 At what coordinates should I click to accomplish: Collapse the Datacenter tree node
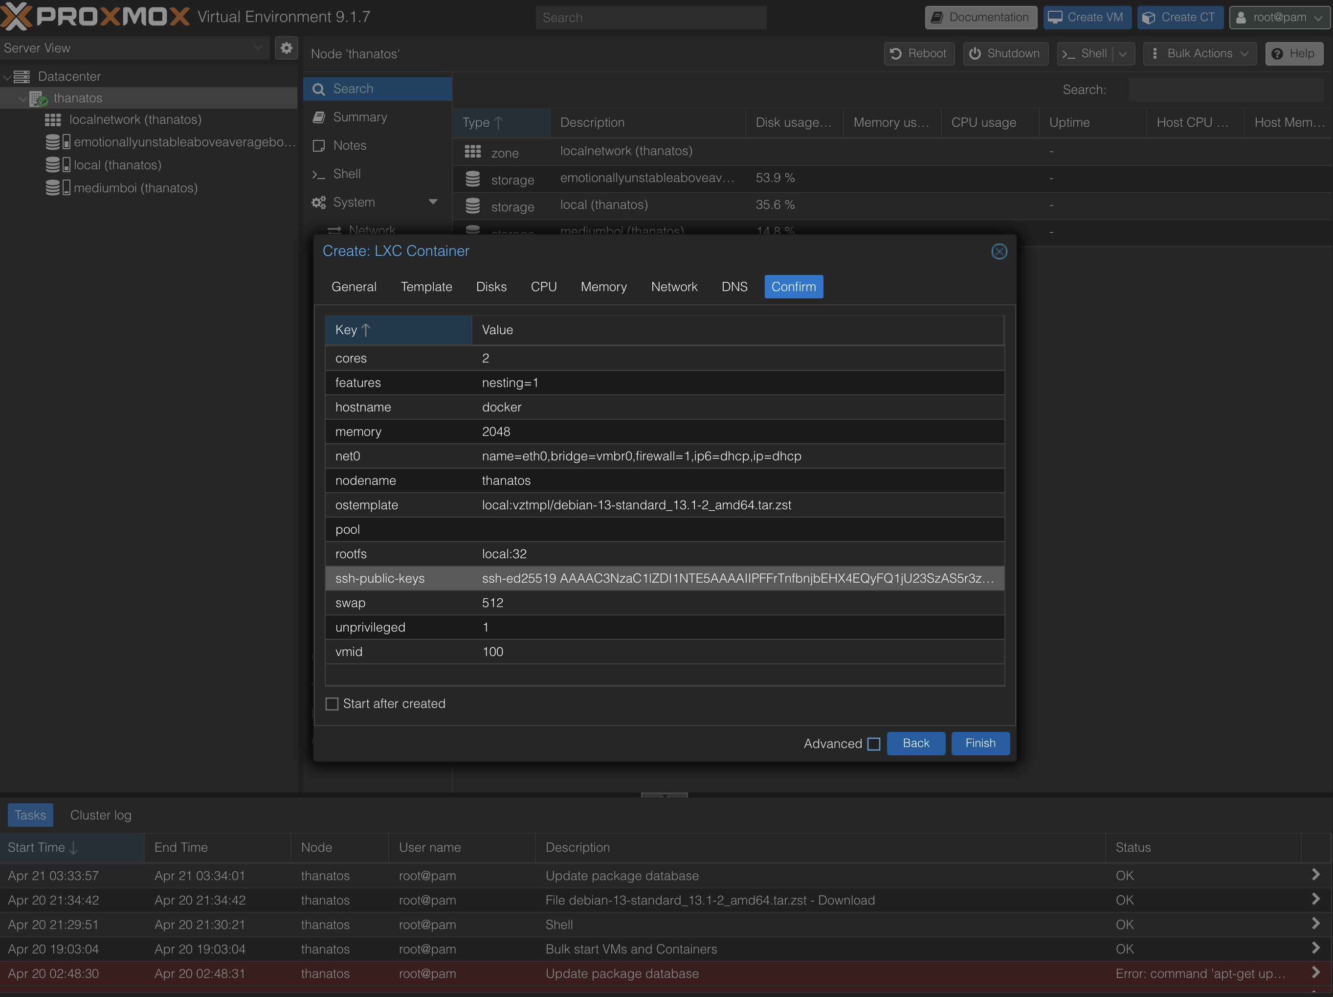pos(7,77)
